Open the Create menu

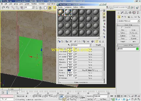click(27, 4)
